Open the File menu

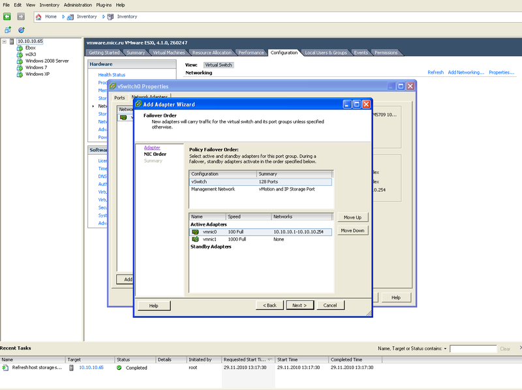pos(6,5)
